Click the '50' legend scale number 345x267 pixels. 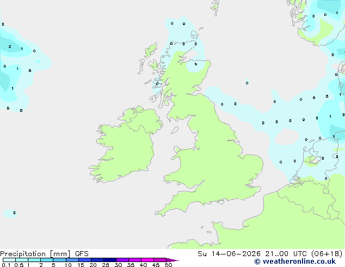[x=168, y=265]
